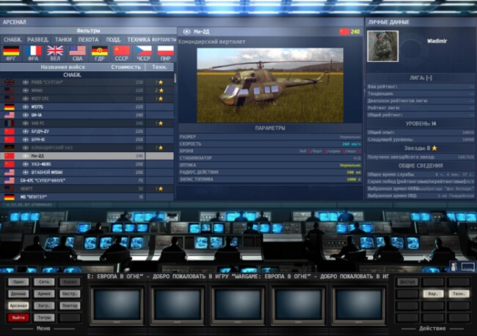Click the British flag on СУЛТАН row
This screenshot has width=477, height=336.
9,82
